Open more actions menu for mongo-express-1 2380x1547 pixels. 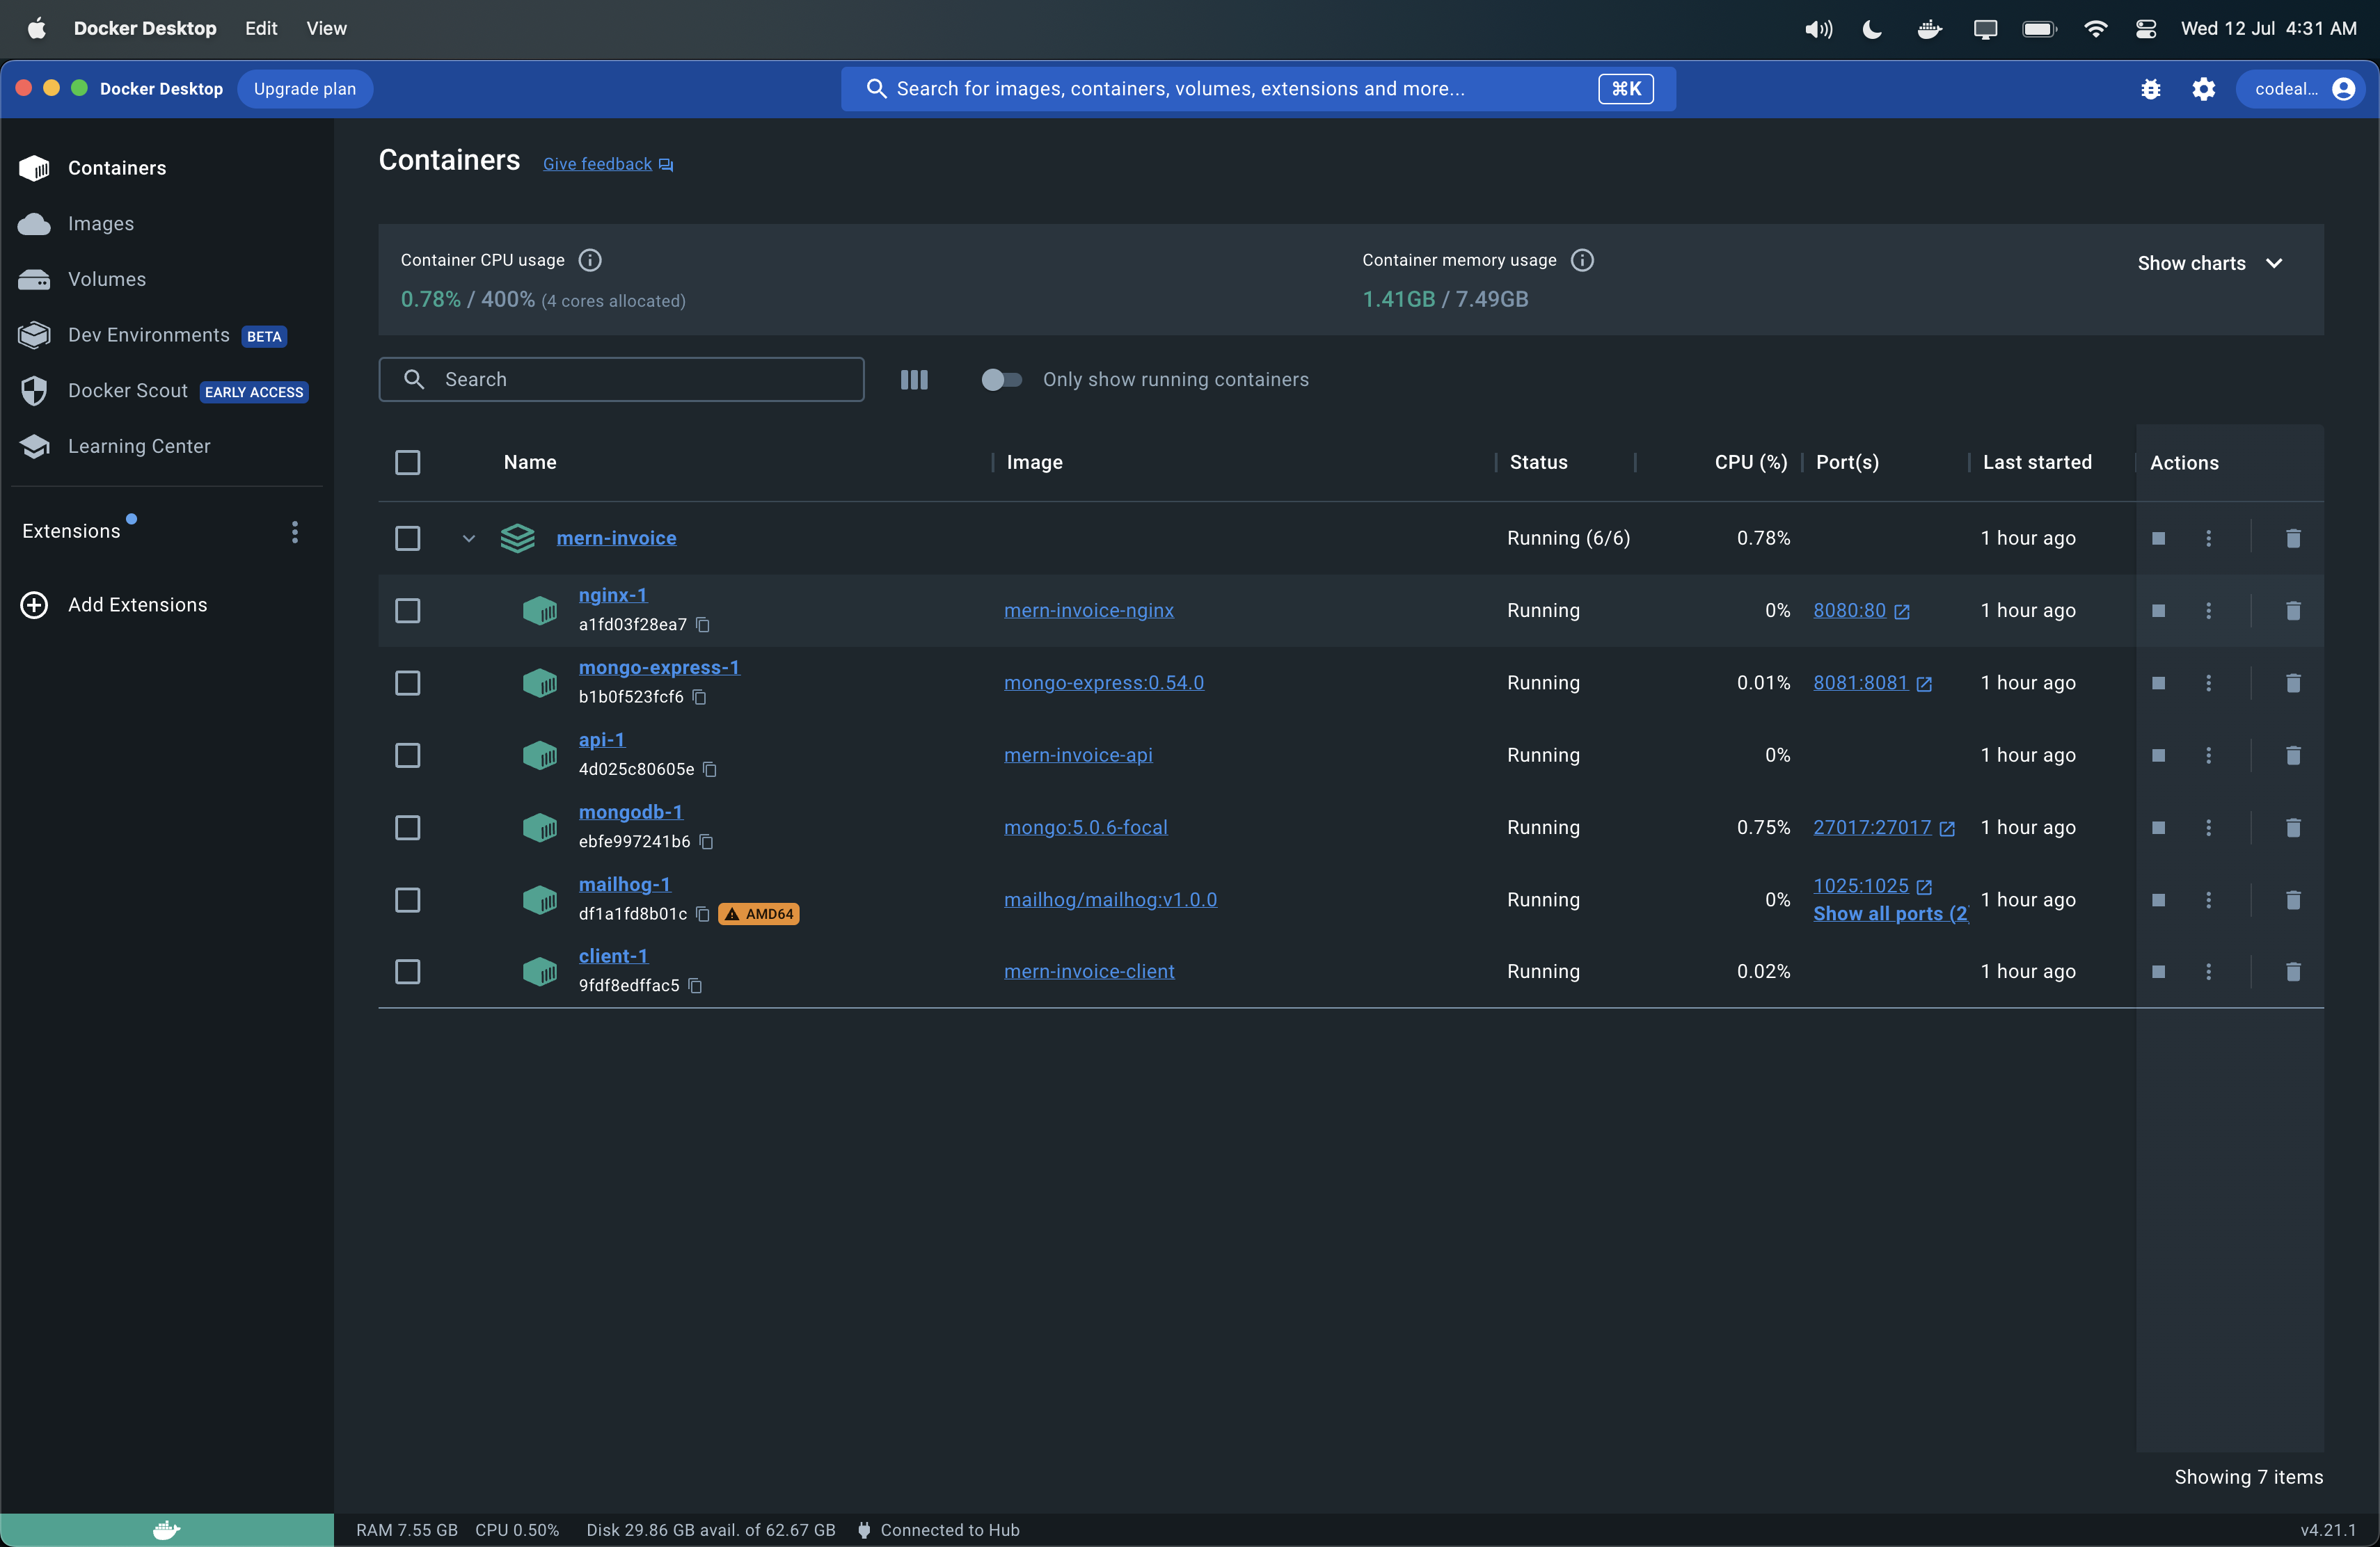pos(2208,682)
